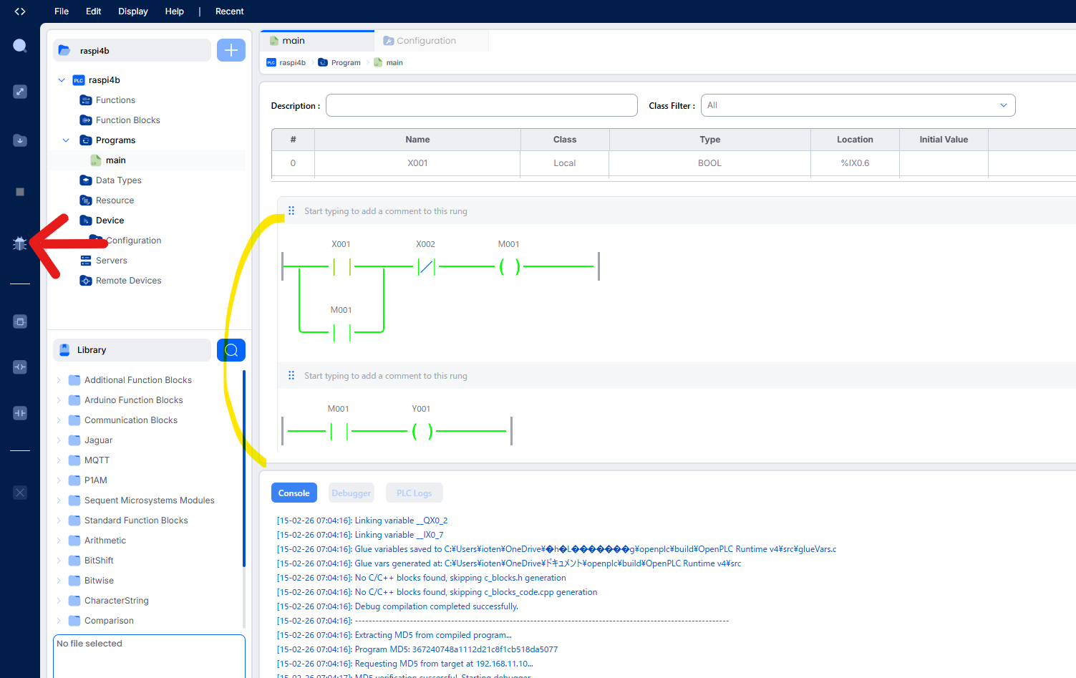Image resolution: width=1076 pixels, height=678 pixels.
Task: Expand the Arduino Function Blocks library
Action: point(59,400)
